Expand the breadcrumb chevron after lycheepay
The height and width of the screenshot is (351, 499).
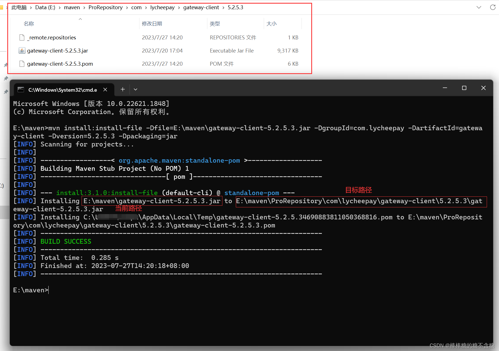tap(179, 8)
